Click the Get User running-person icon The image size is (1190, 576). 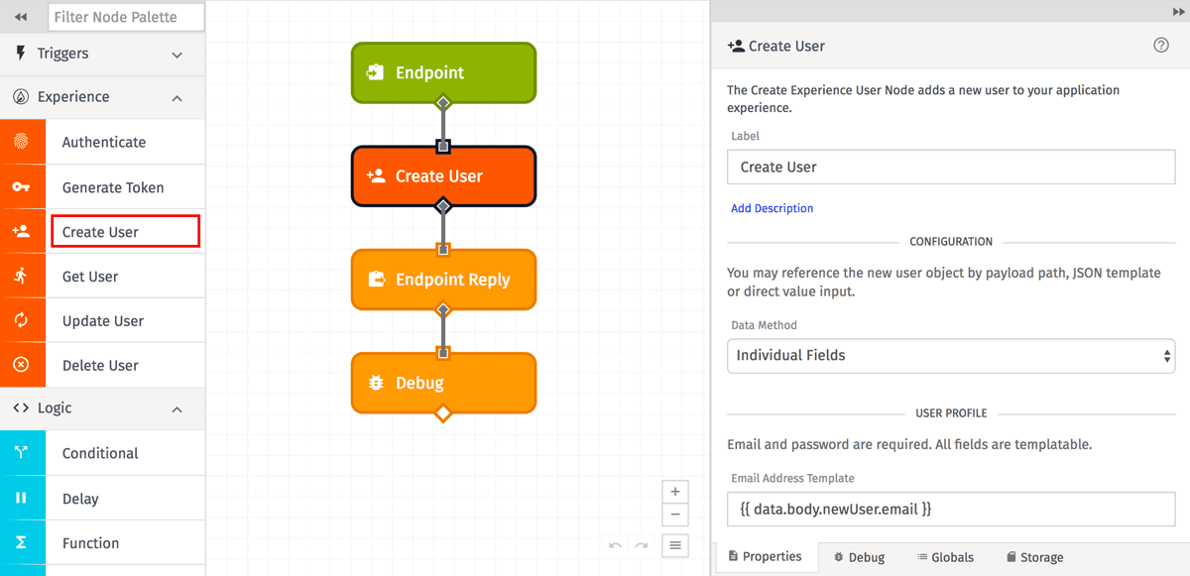click(x=21, y=276)
